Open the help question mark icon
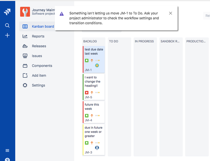 [7, 159]
